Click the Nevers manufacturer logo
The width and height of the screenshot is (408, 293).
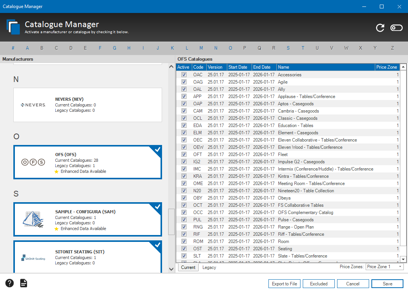(33, 105)
